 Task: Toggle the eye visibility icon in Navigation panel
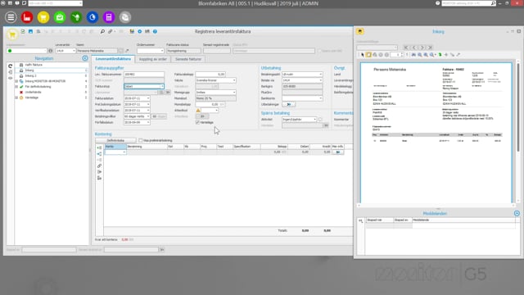coord(11,78)
